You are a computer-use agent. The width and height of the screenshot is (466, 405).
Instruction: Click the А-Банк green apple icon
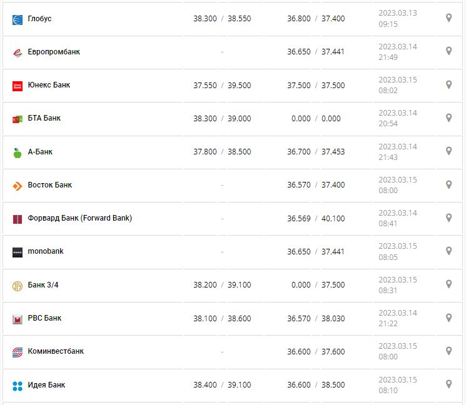(x=18, y=152)
